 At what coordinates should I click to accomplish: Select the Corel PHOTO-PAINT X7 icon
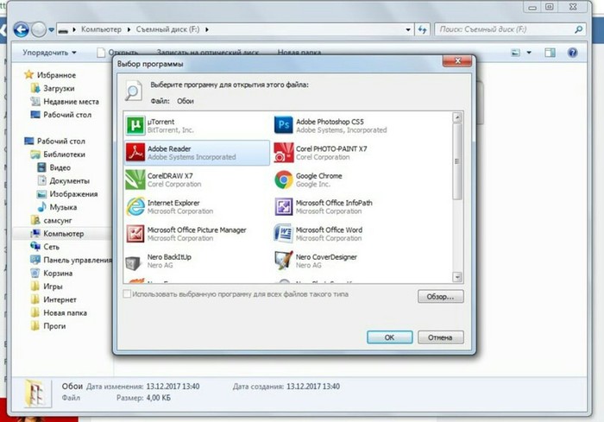click(x=284, y=152)
